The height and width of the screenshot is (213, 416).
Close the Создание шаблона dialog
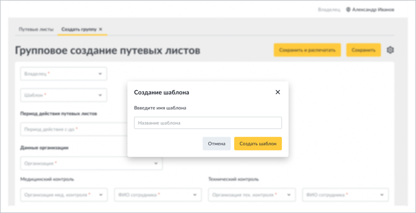point(278,92)
